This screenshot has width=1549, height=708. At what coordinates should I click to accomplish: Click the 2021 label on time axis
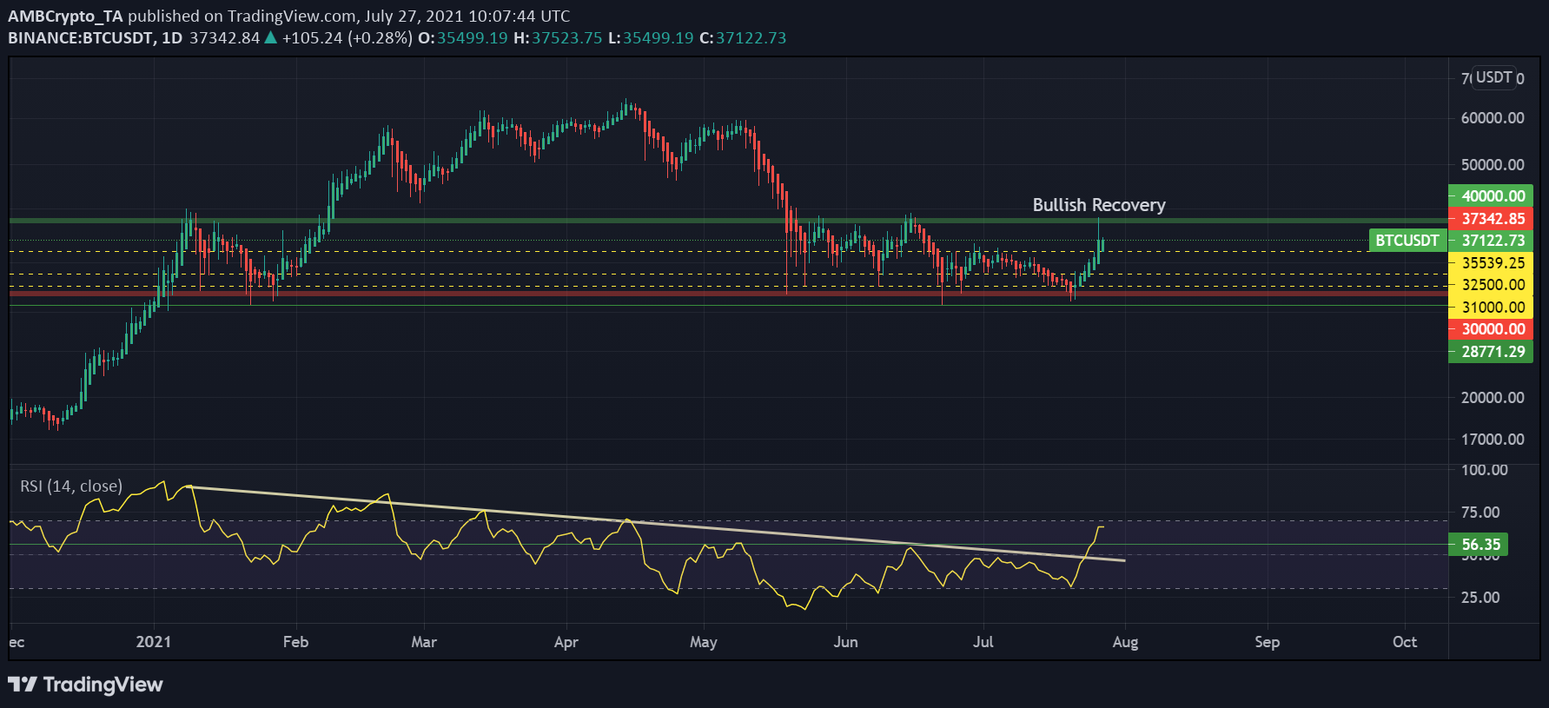pyautogui.click(x=154, y=642)
